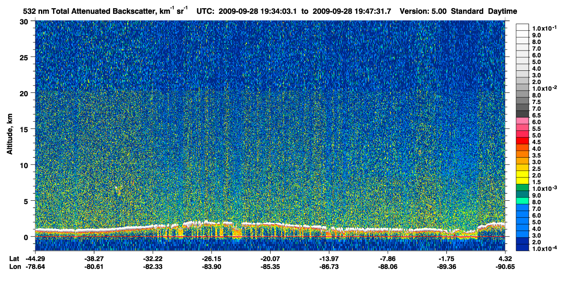The width and height of the screenshot is (561, 288).
Task: Click the word "Standard" in the header
Action: (x=468, y=11)
